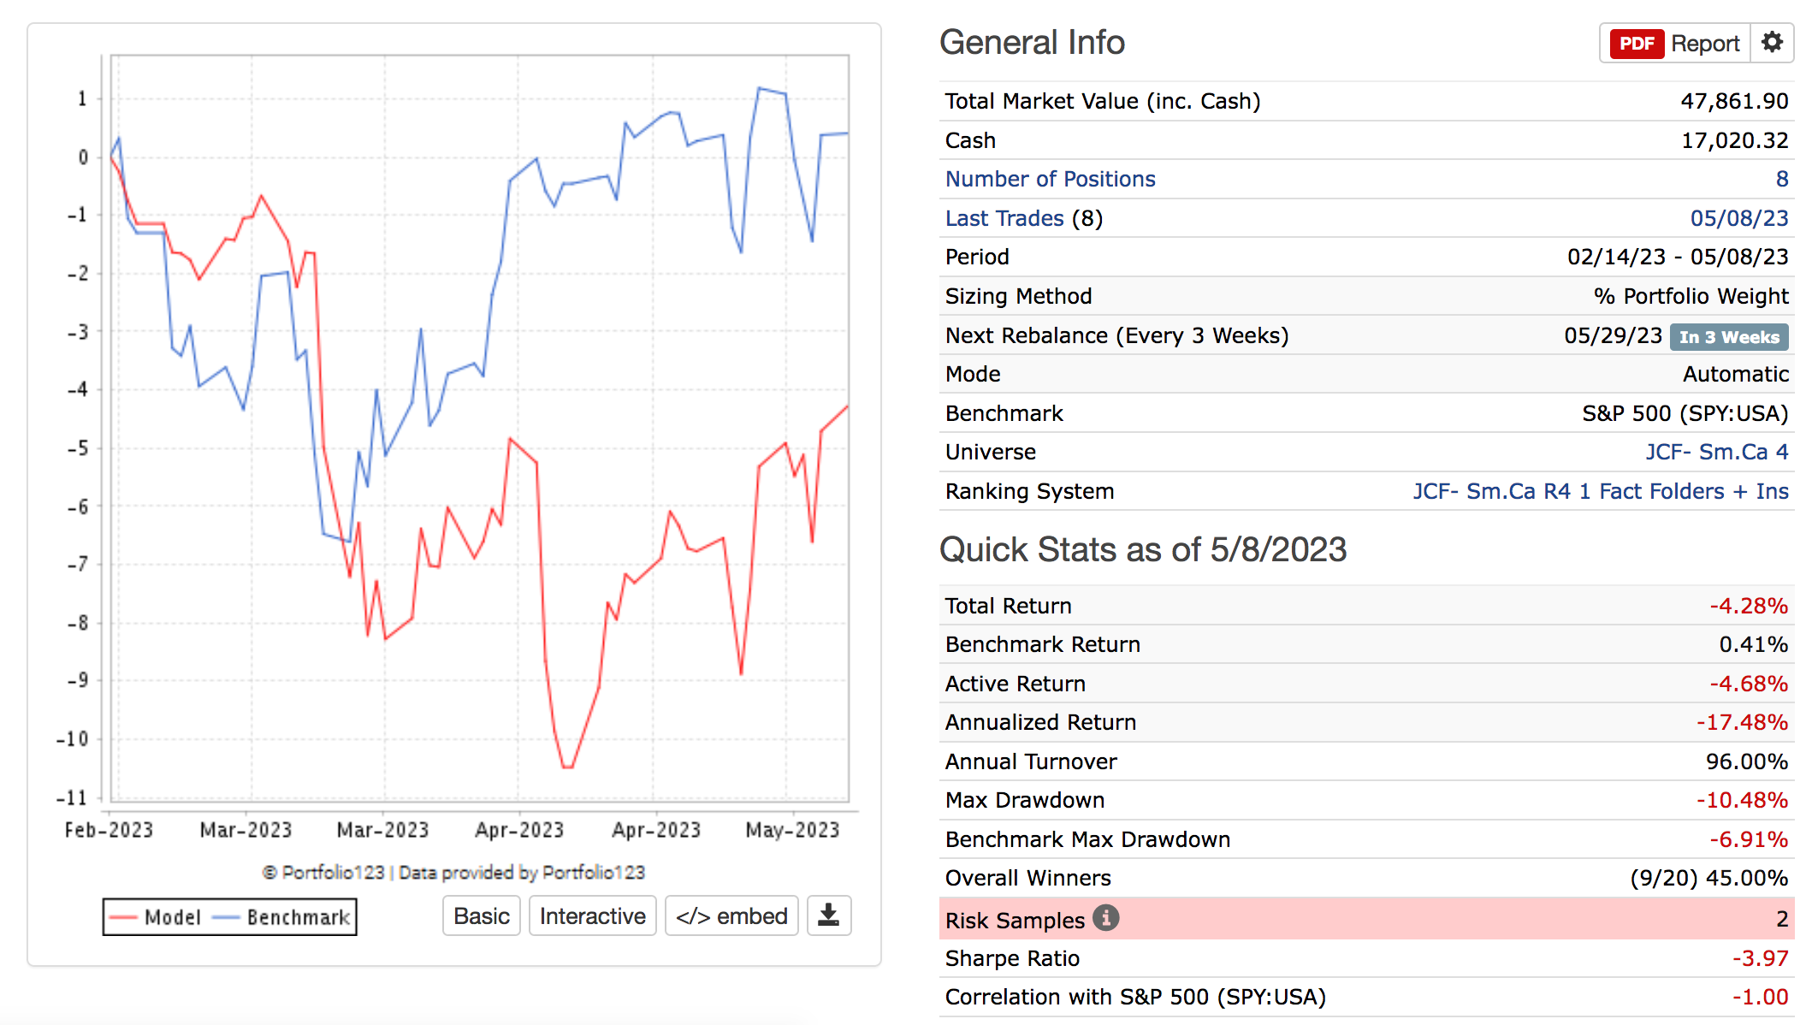Click the In 3 Weeks badge
The height and width of the screenshot is (1025, 1812).
[x=1728, y=337]
